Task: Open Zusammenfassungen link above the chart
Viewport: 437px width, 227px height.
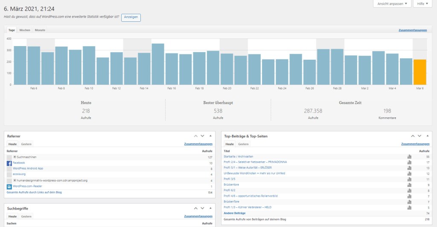Action: pyautogui.click(x=413, y=30)
